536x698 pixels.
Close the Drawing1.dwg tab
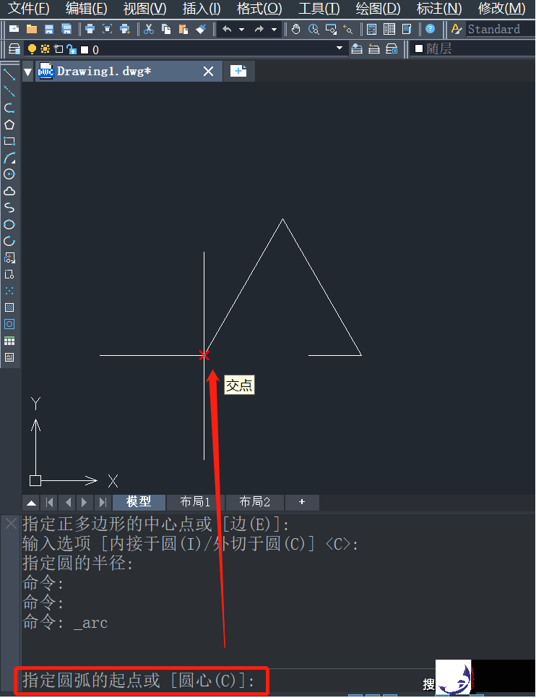(x=208, y=71)
